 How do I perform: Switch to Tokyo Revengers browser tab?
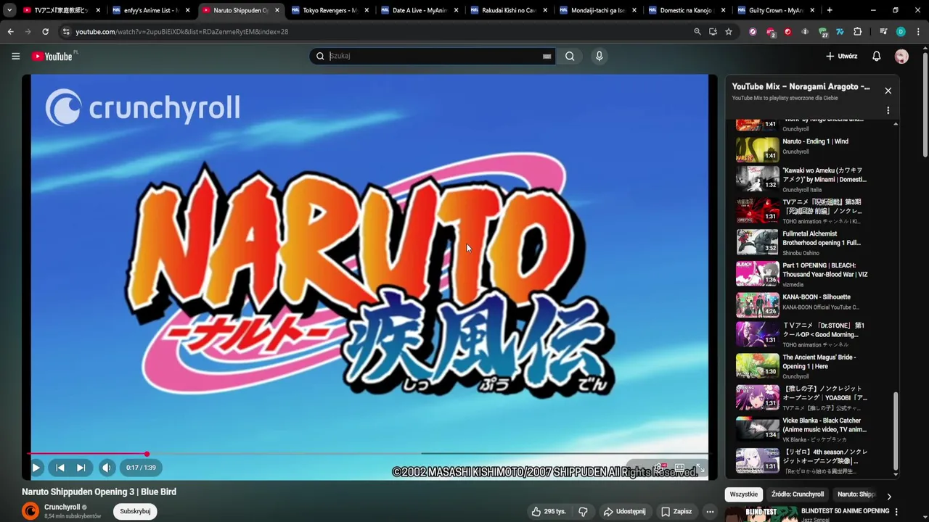[x=330, y=10]
